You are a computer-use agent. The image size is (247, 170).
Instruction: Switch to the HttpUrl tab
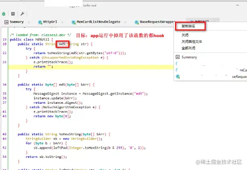pos(50,22)
